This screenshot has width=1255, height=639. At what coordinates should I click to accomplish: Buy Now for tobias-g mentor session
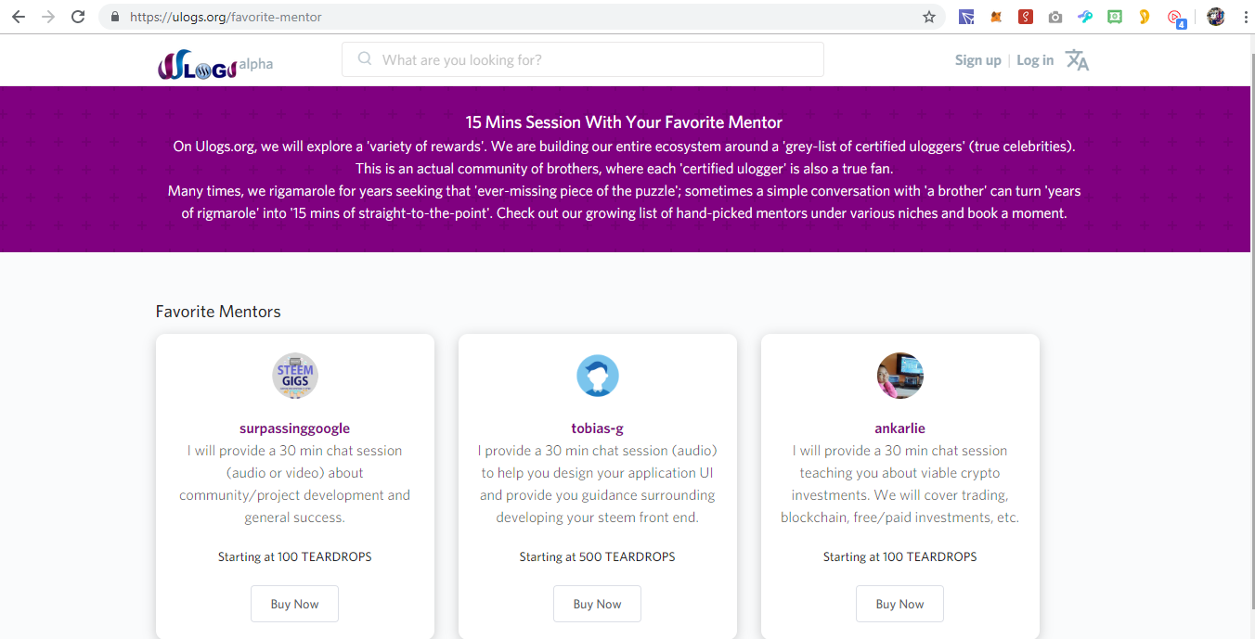(x=597, y=604)
